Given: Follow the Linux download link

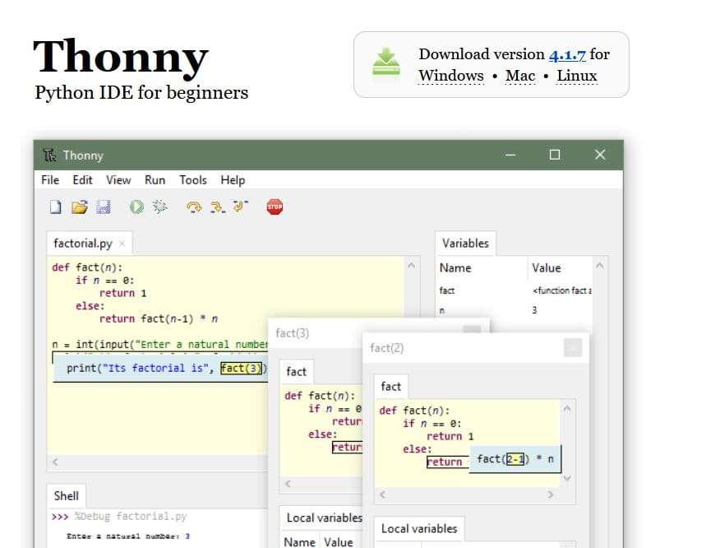Looking at the screenshot, I should [x=576, y=75].
